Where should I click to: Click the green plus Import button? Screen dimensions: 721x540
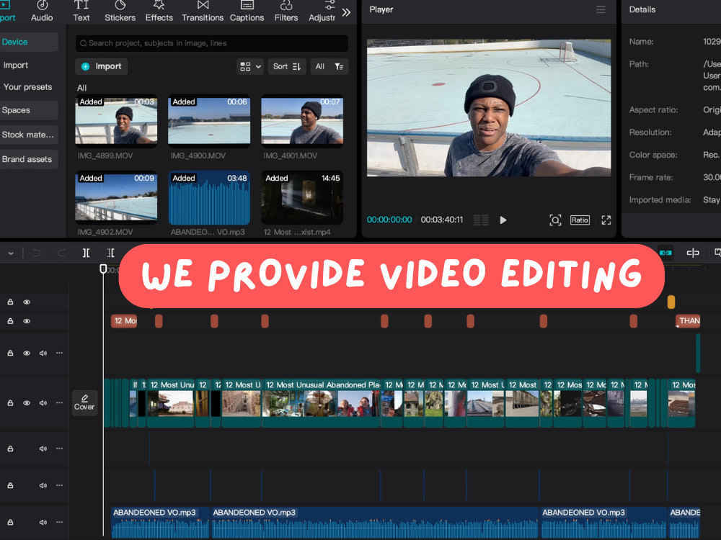[x=101, y=66]
